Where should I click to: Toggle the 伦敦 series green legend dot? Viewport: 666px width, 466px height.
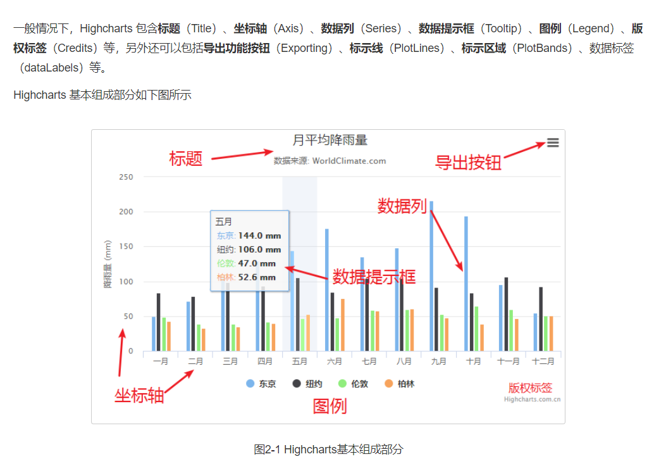tap(342, 384)
